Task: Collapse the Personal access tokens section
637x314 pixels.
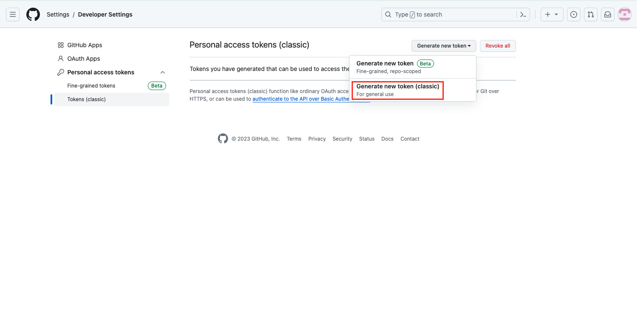Action: pyautogui.click(x=162, y=72)
